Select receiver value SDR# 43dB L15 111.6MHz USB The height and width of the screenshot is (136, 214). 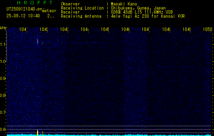tap(142, 12)
